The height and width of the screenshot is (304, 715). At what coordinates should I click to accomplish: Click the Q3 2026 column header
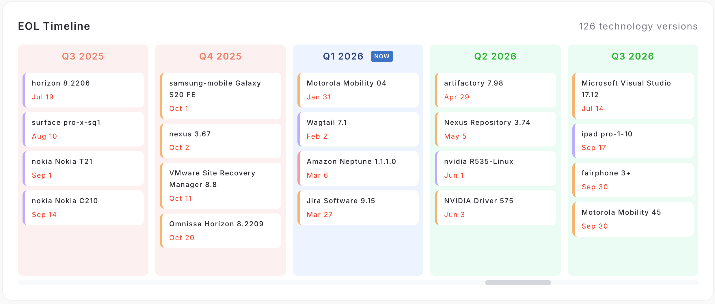click(x=633, y=56)
